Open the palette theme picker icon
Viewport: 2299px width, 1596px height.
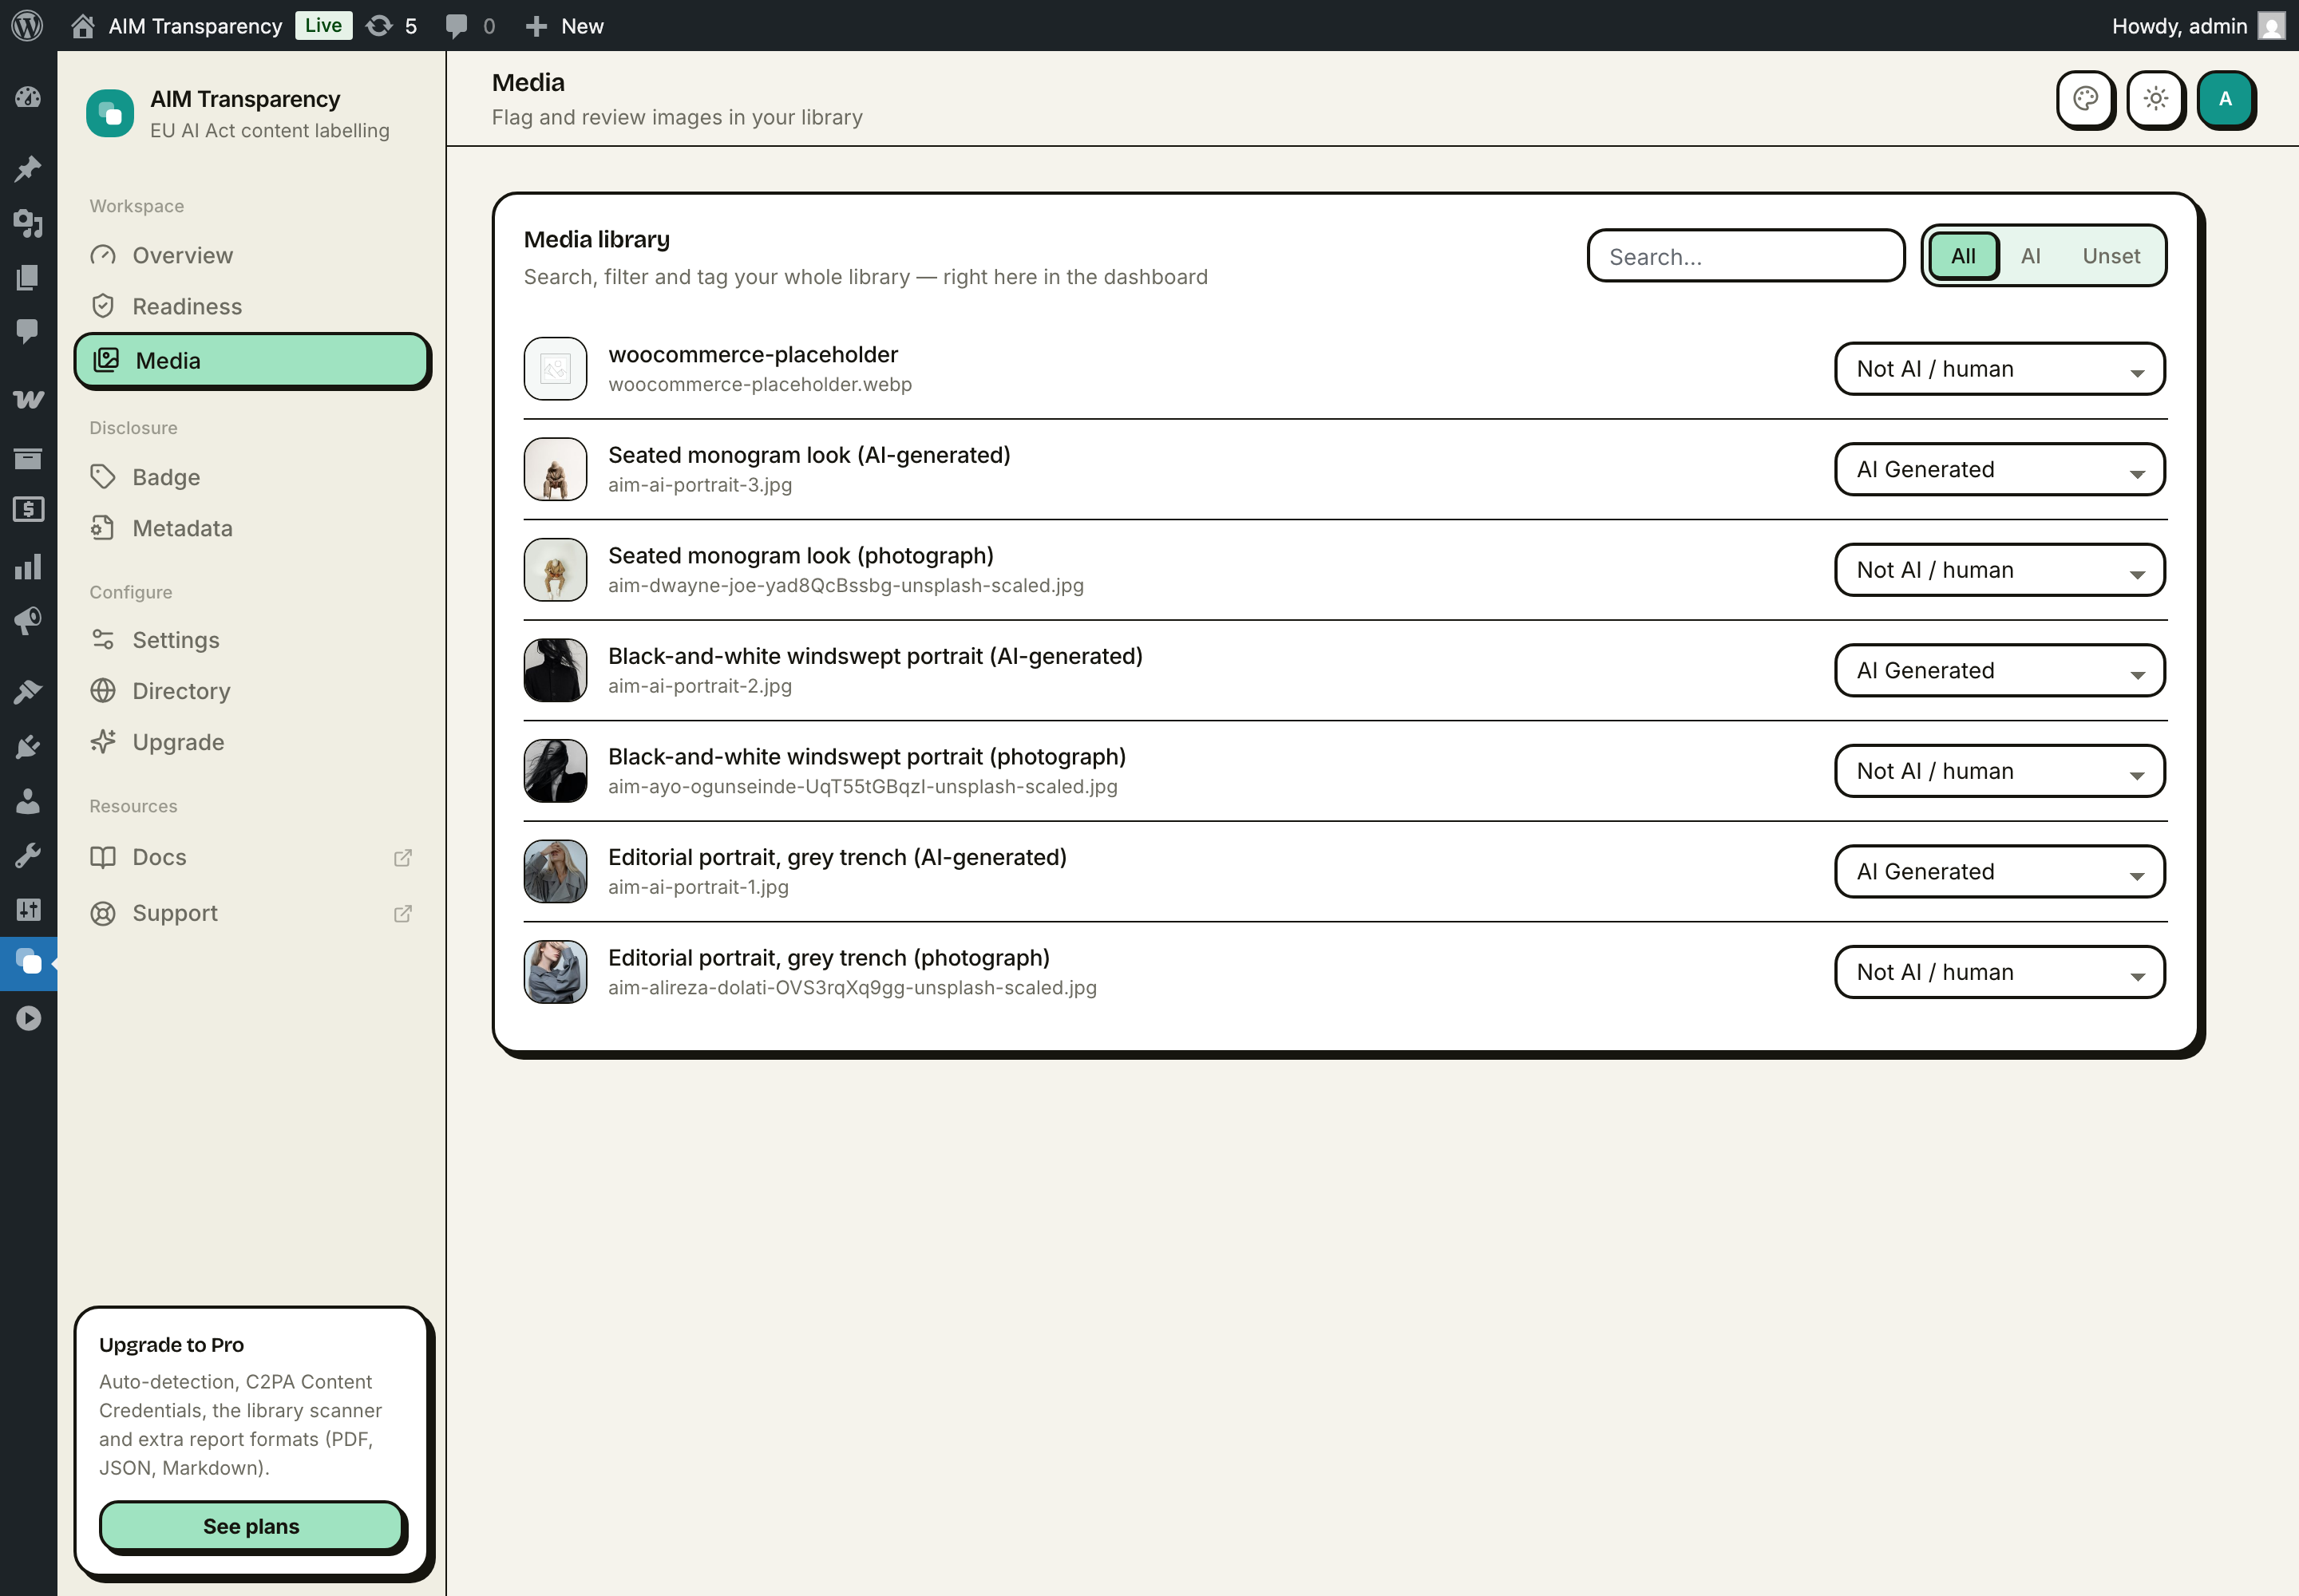(2085, 99)
